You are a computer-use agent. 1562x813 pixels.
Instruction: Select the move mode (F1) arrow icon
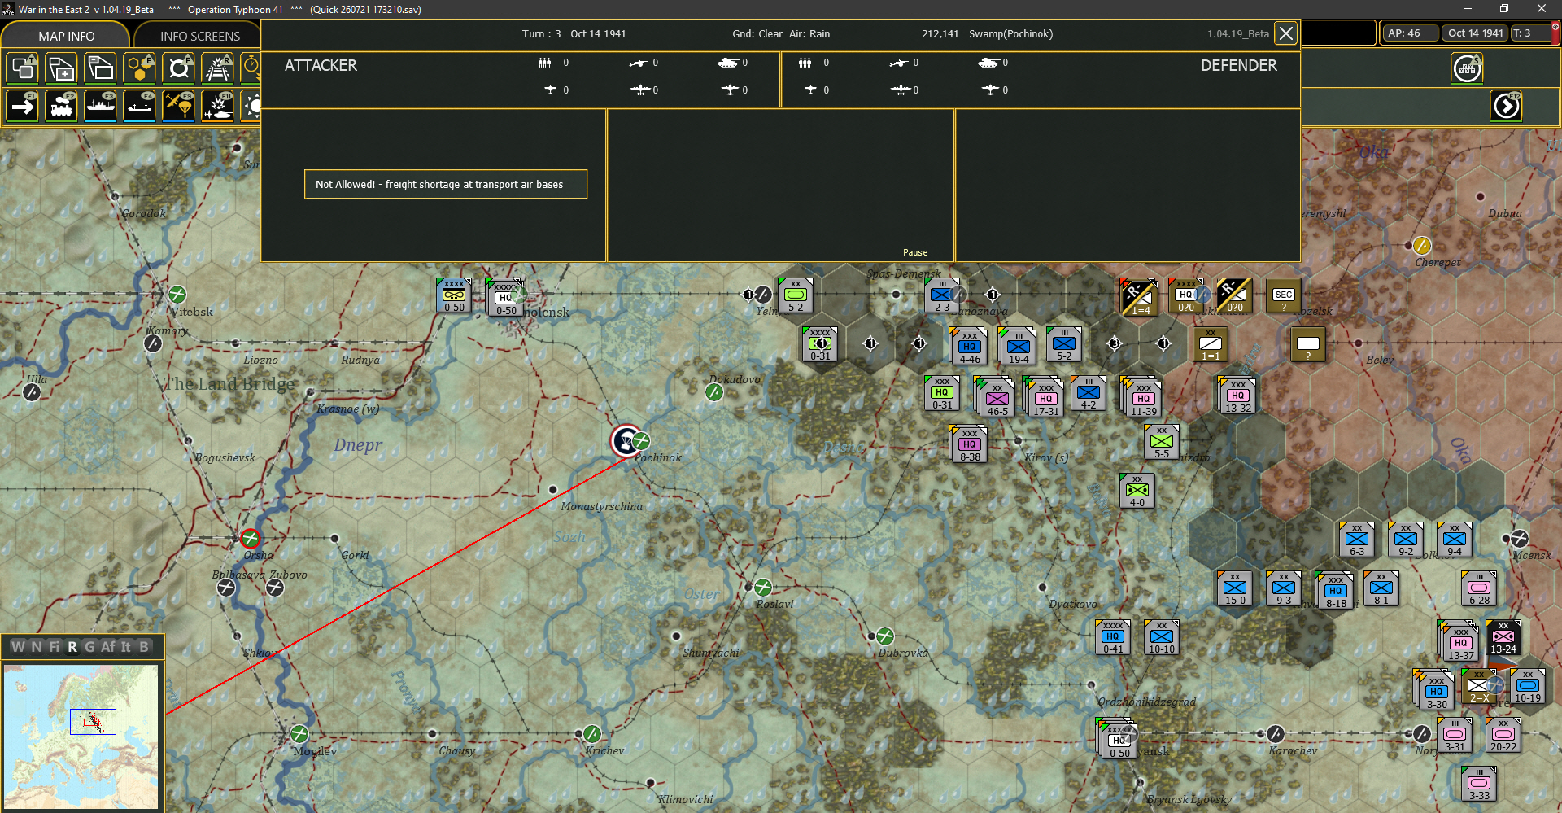[22, 107]
